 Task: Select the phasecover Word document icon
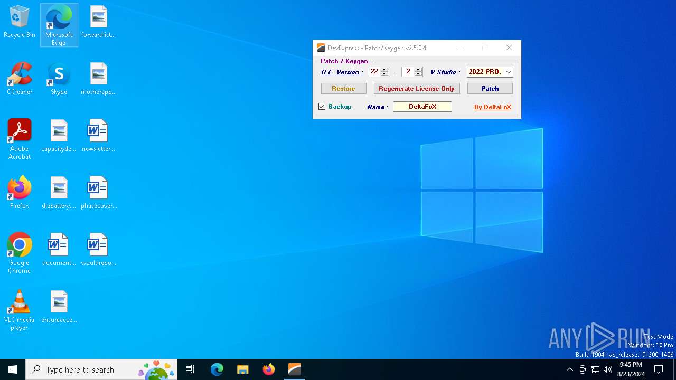point(98,193)
